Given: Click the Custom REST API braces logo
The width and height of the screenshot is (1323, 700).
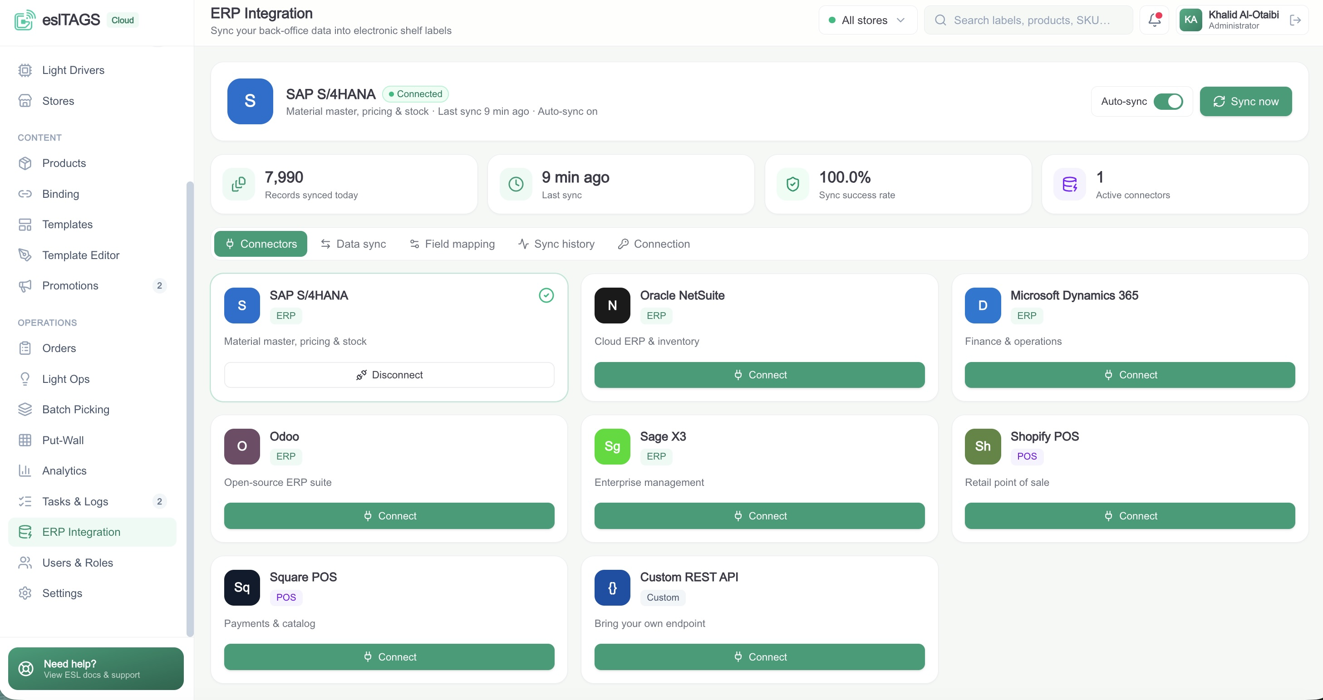Looking at the screenshot, I should tap(612, 587).
